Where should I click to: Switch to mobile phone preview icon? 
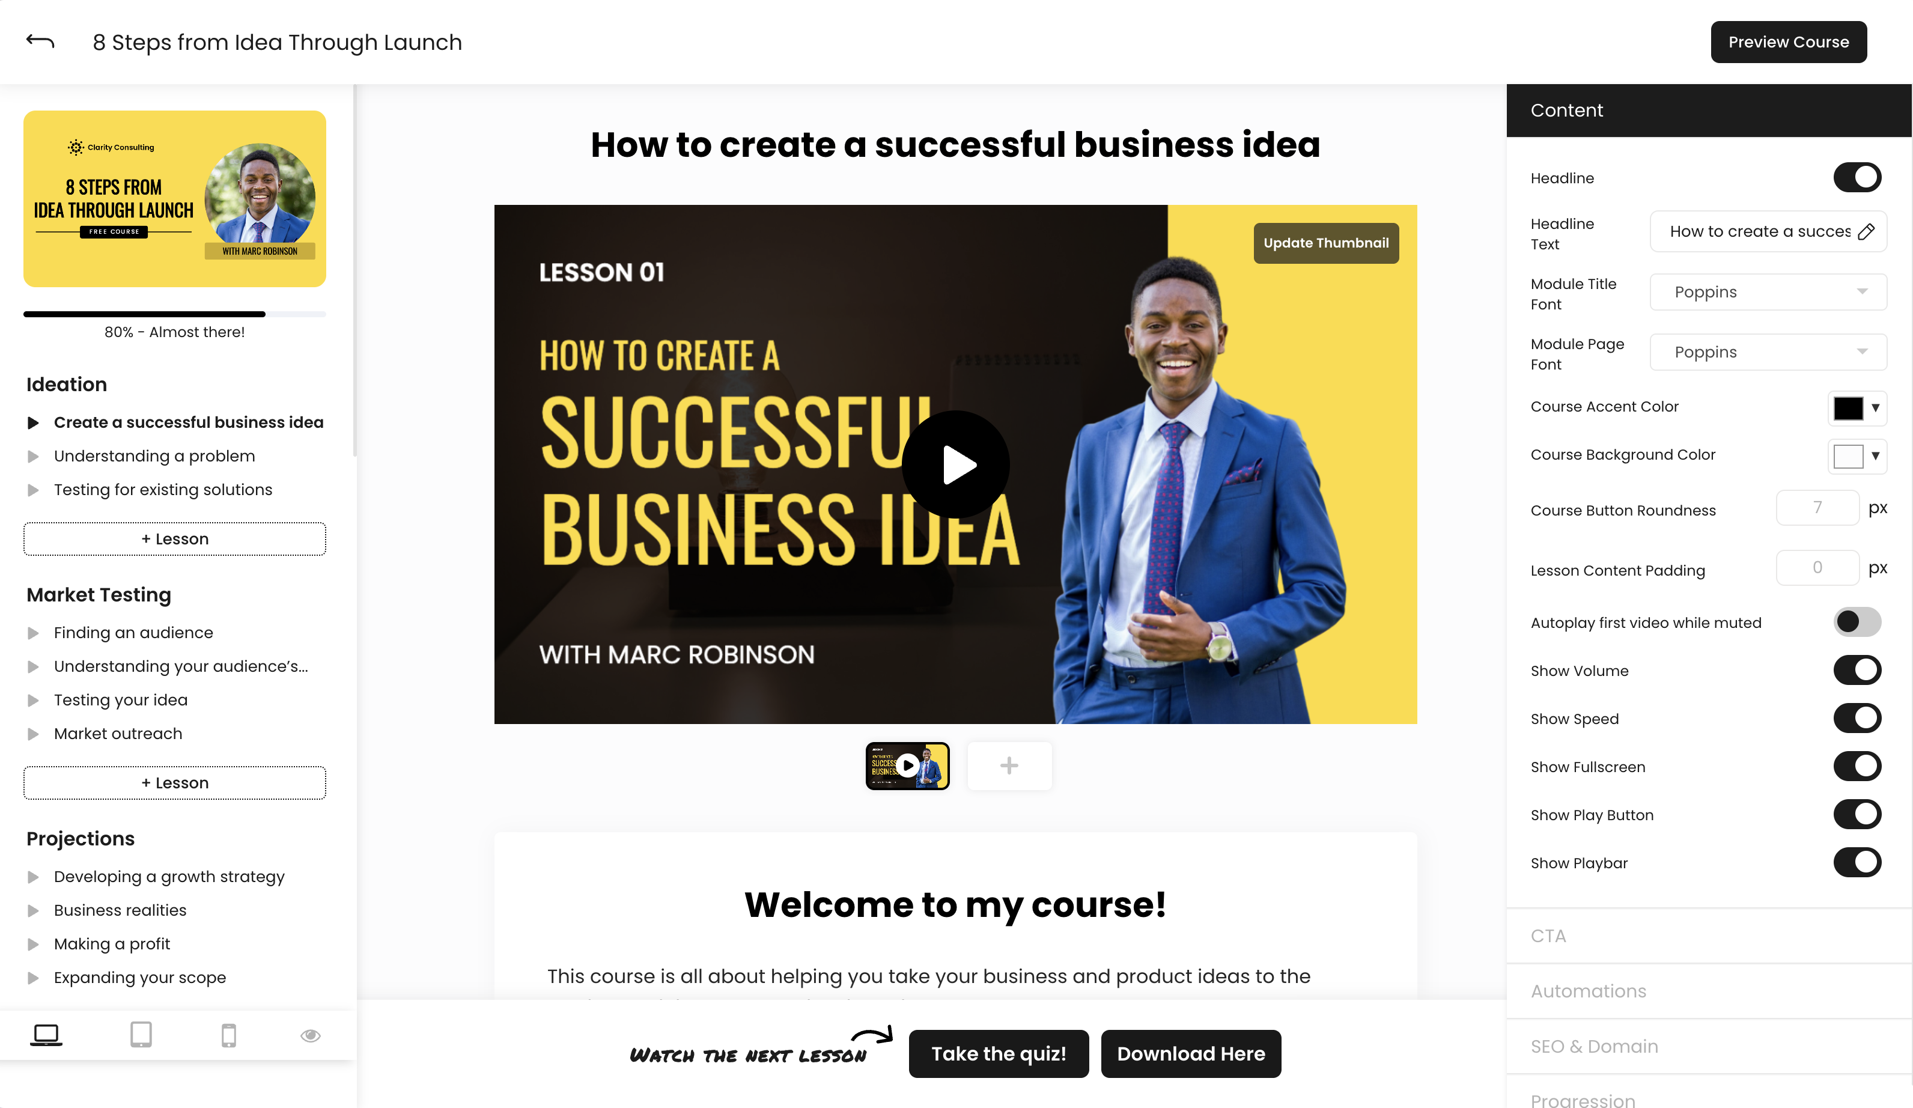228,1035
